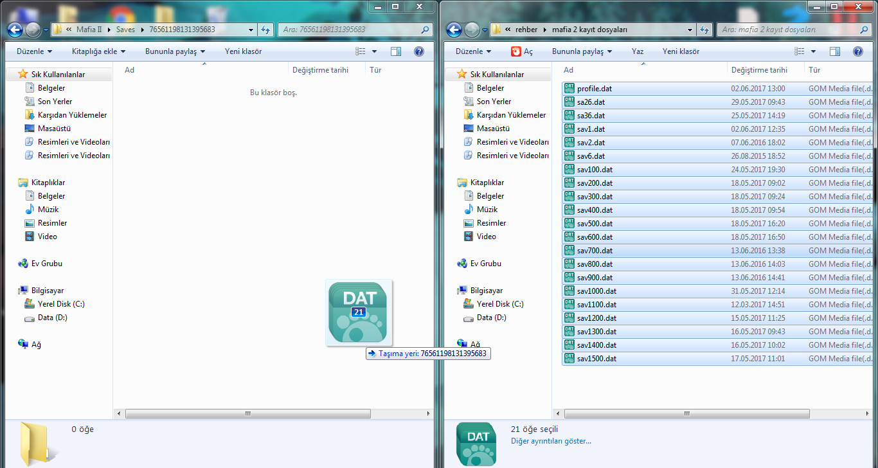Select the sav1.dat file icon
The width and height of the screenshot is (878, 468).
[x=569, y=129]
